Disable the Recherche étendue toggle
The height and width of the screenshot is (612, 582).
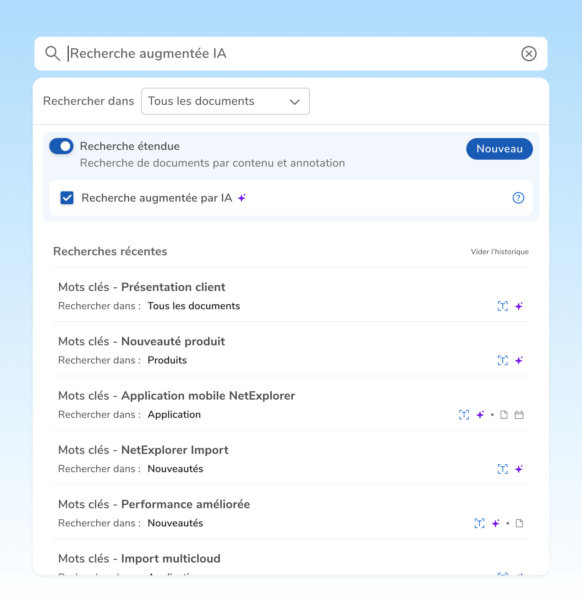(62, 146)
